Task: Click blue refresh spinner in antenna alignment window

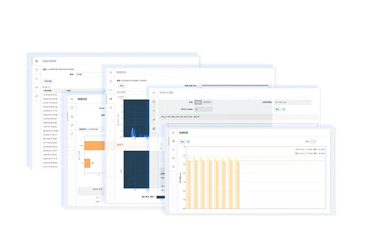Action: [188, 141]
